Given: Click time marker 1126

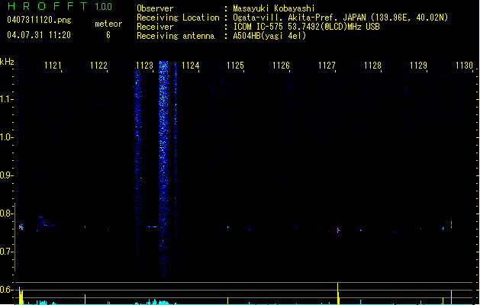Looking at the screenshot, I should coord(281,66).
